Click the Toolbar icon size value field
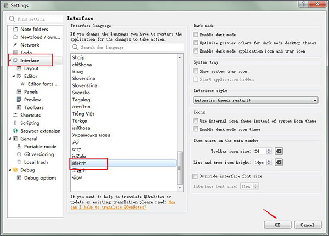 click(x=260, y=151)
